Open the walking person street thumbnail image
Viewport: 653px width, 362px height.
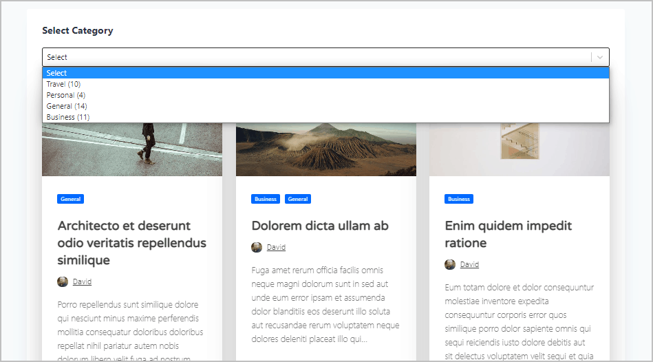[x=132, y=149]
